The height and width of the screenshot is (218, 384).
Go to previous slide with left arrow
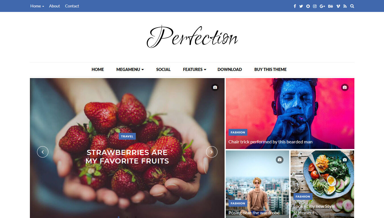pos(43,152)
